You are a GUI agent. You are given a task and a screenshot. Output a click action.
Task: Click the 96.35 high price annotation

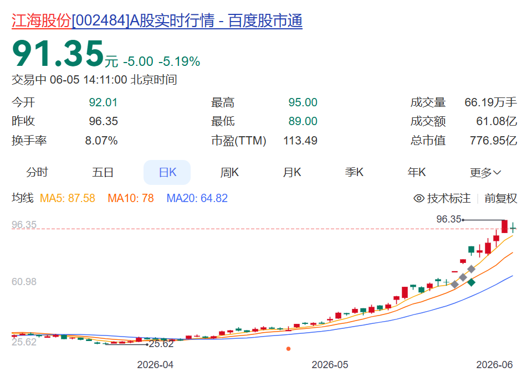point(448,219)
